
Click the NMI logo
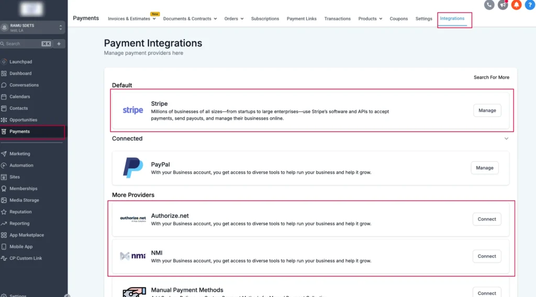tap(132, 256)
